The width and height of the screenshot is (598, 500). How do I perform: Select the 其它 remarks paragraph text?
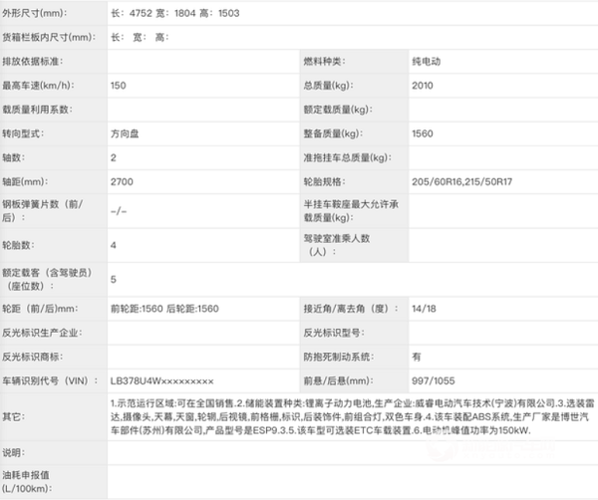(353, 416)
